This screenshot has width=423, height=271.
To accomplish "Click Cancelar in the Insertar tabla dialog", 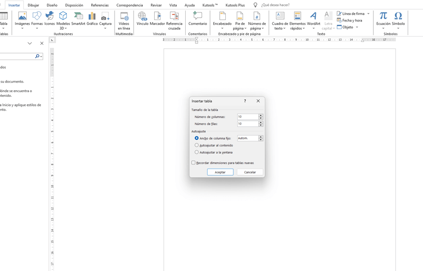I will (x=250, y=172).
